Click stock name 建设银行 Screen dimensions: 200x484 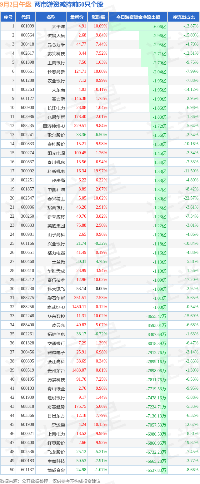click(56, 398)
